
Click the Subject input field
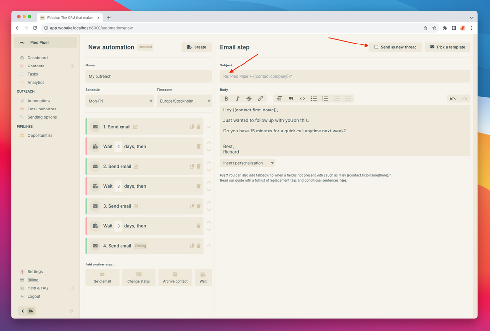345,76
